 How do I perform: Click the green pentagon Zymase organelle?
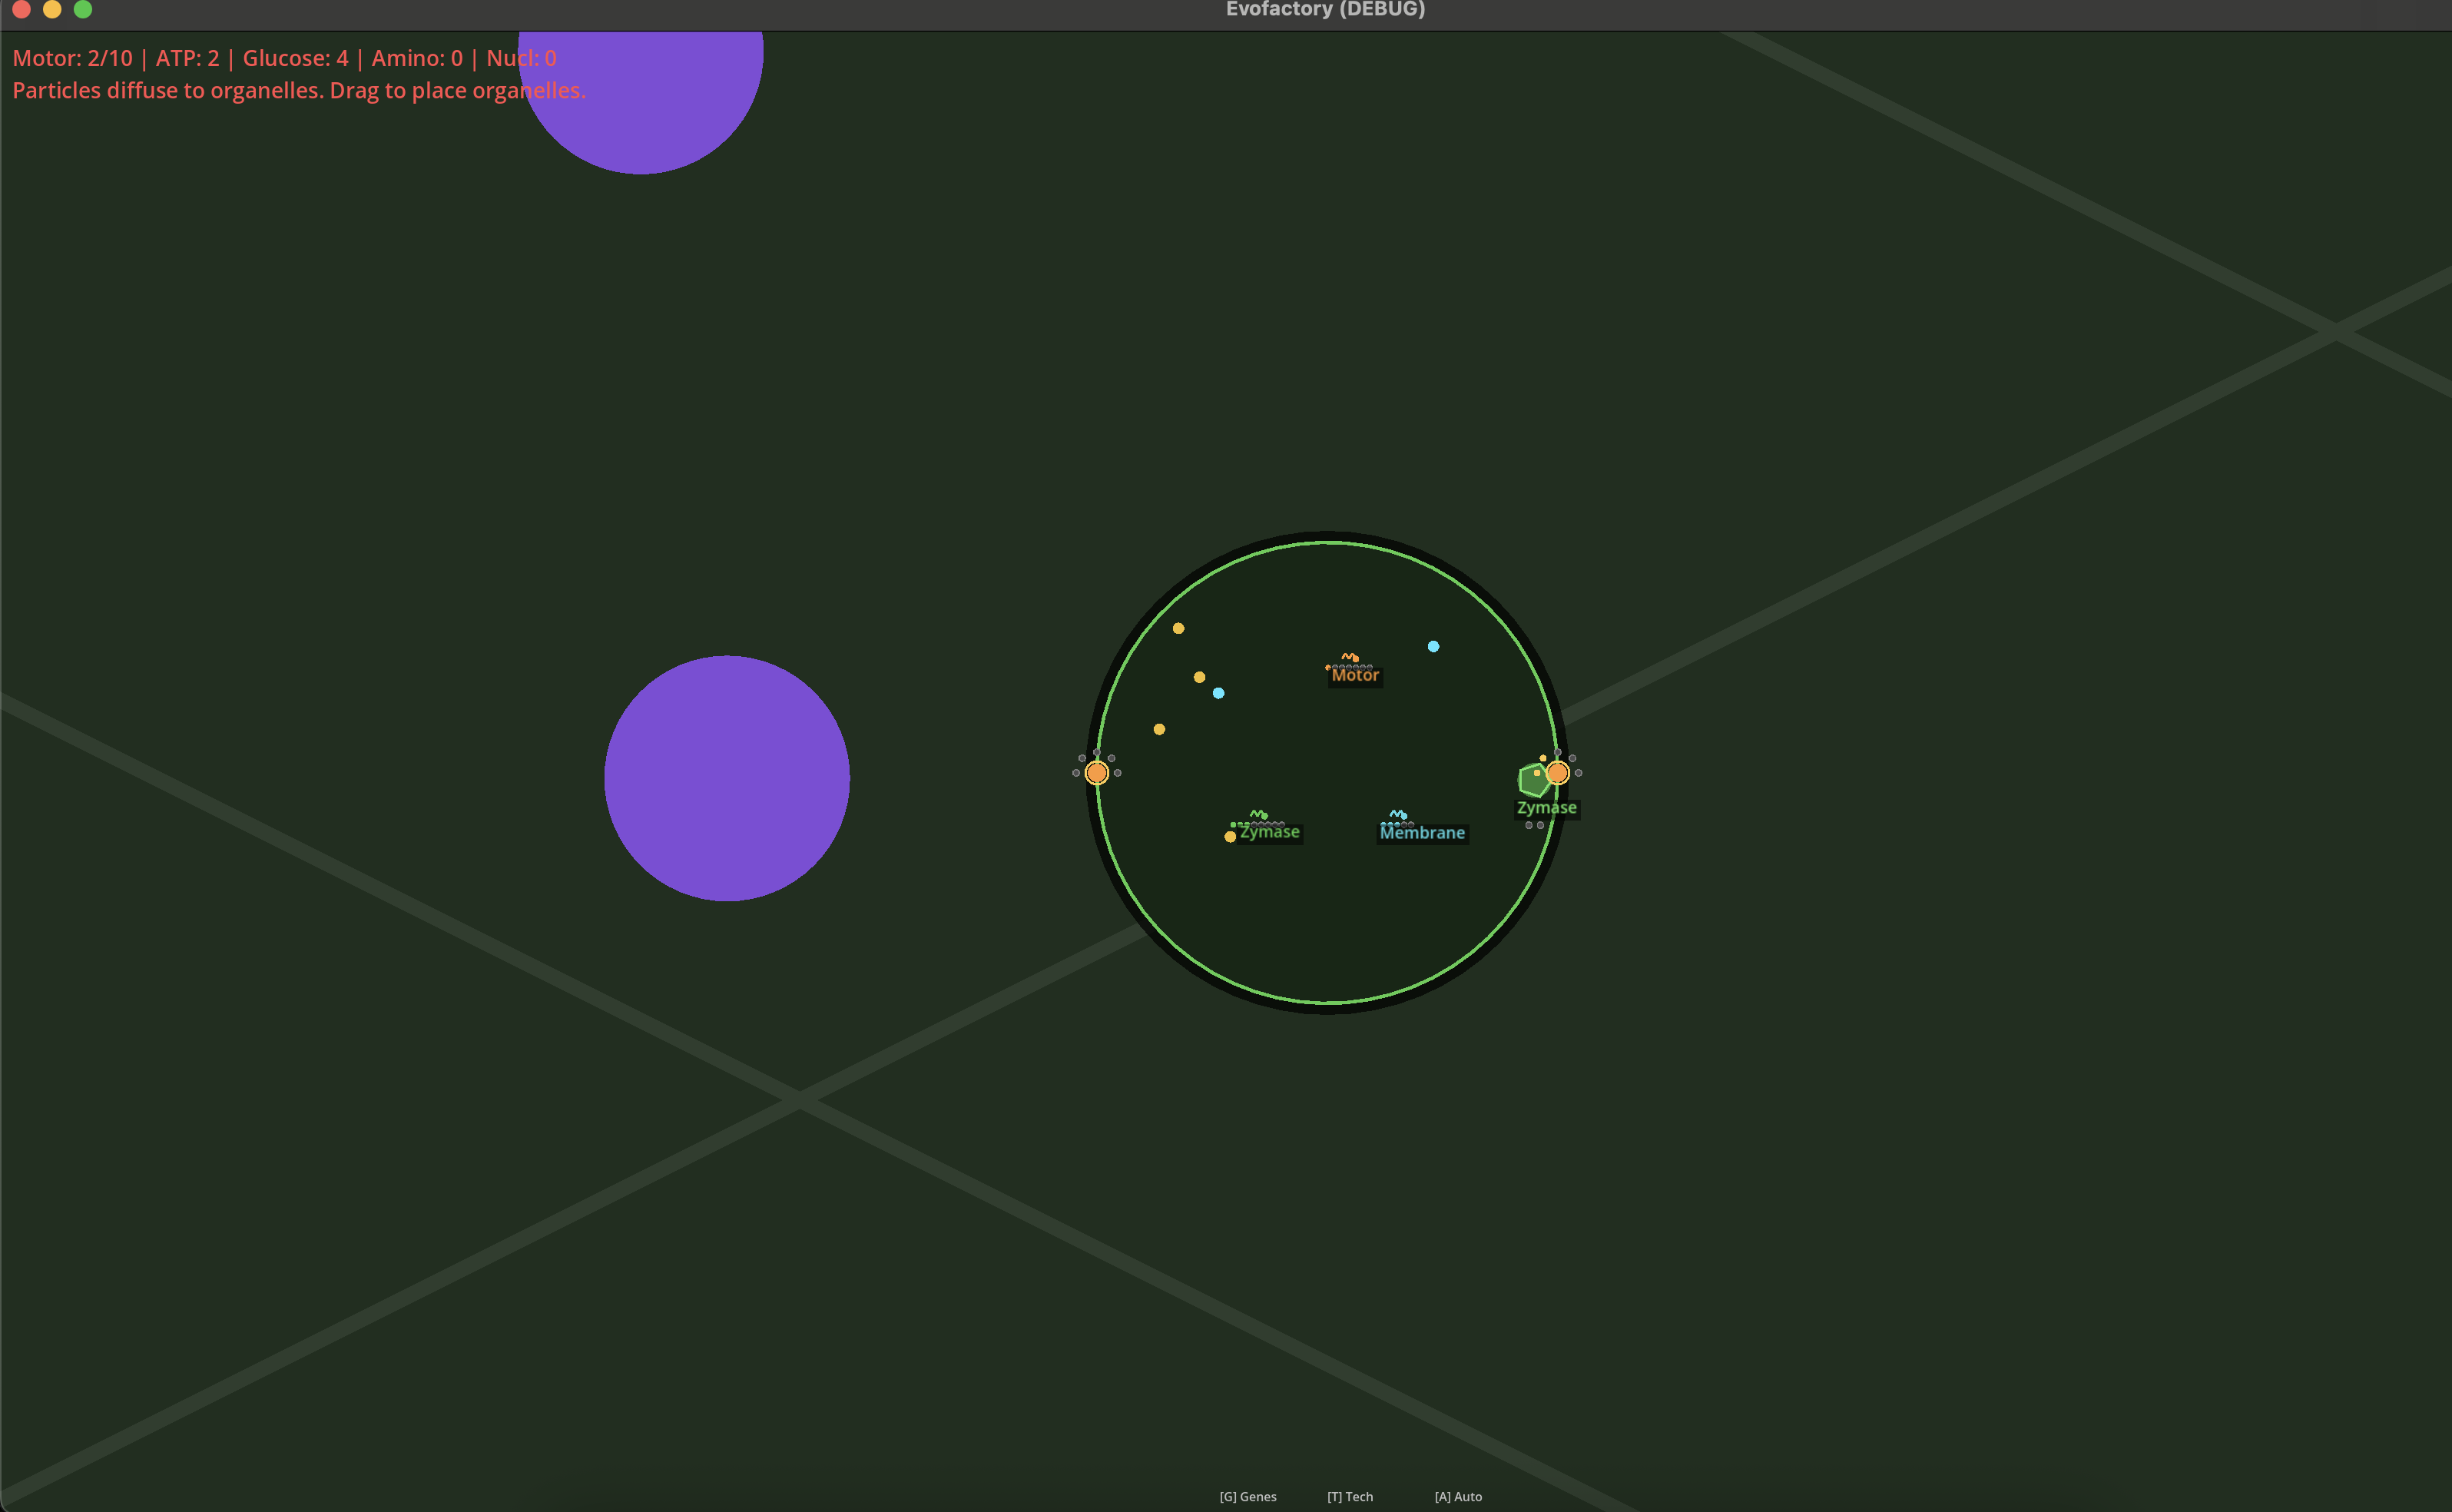click(x=1533, y=779)
